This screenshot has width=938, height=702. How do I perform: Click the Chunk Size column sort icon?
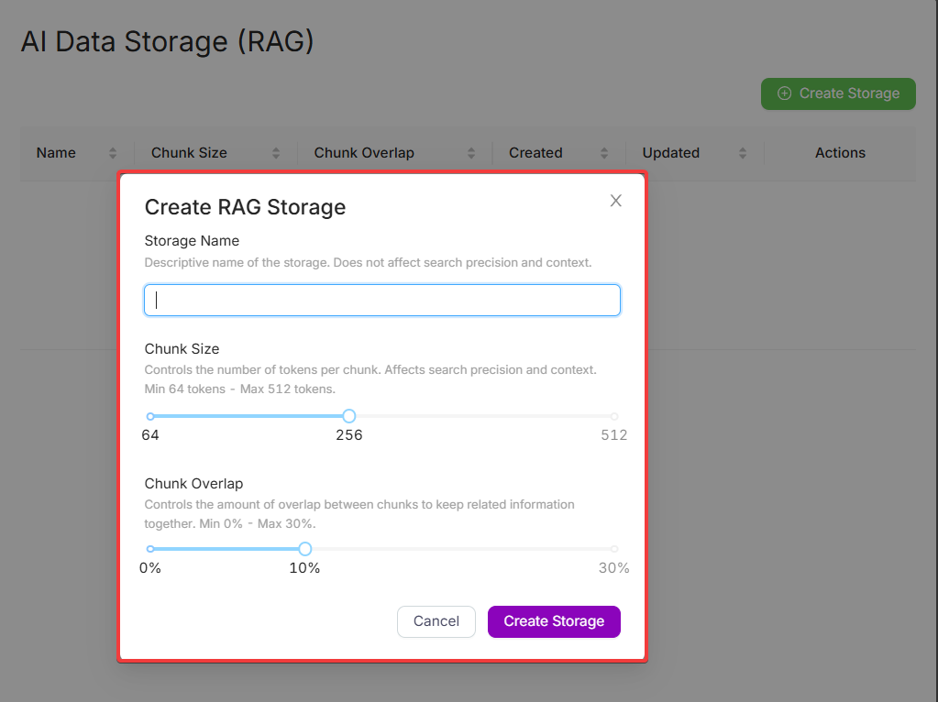click(276, 153)
